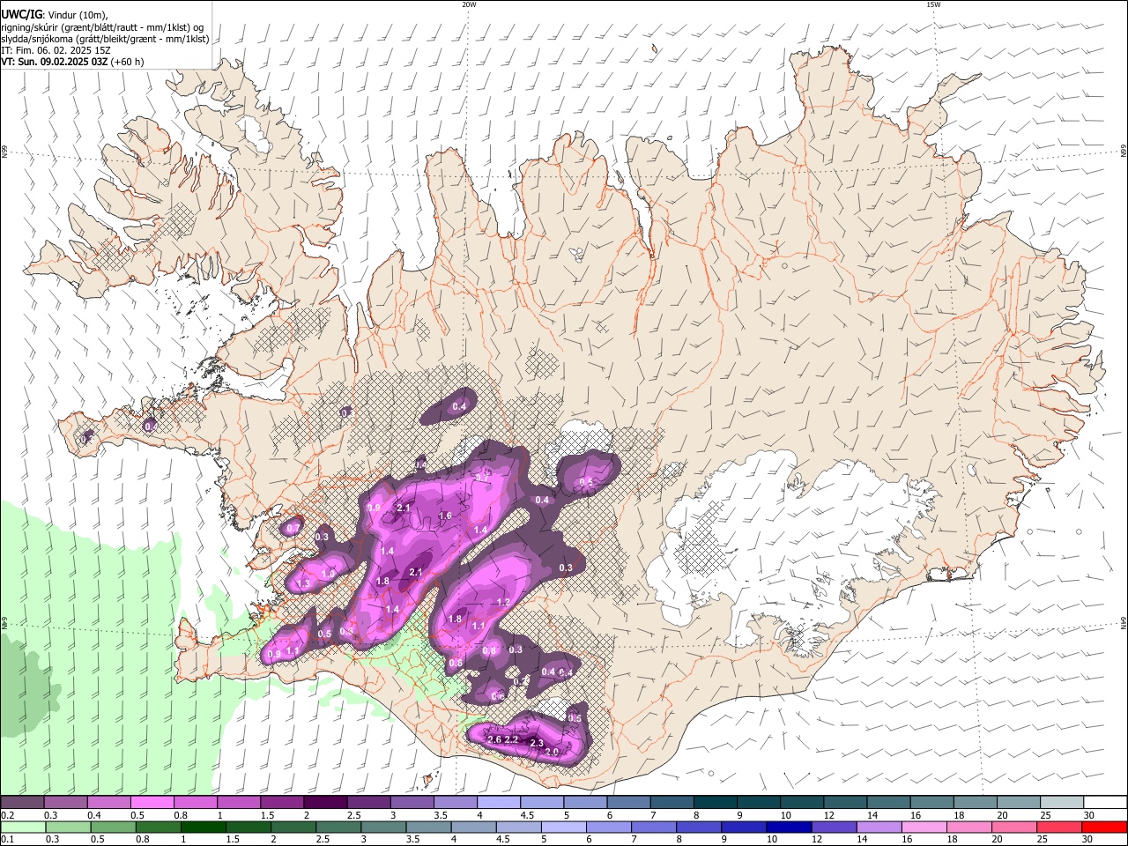Viewport: 1128px width, 846px height.
Task: Select the darkest purple 2 swatch in upper legend row
Action: point(324,803)
